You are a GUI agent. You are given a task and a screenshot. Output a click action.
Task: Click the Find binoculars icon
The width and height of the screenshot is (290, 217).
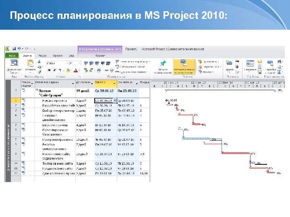pos(279,61)
